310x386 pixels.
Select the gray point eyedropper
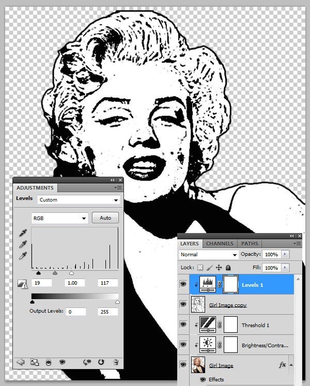tap(23, 244)
